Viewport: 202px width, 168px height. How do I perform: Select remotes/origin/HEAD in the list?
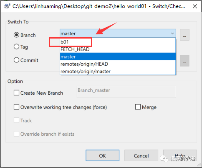(x=118, y=64)
